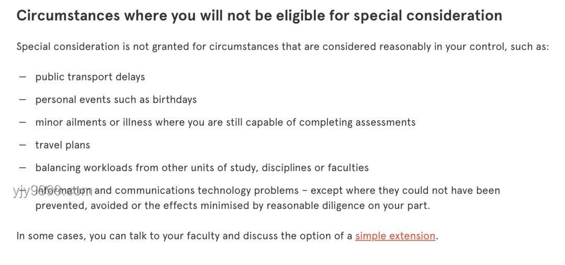Open the simple extension link
This screenshot has height=265, width=565.
pos(395,236)
